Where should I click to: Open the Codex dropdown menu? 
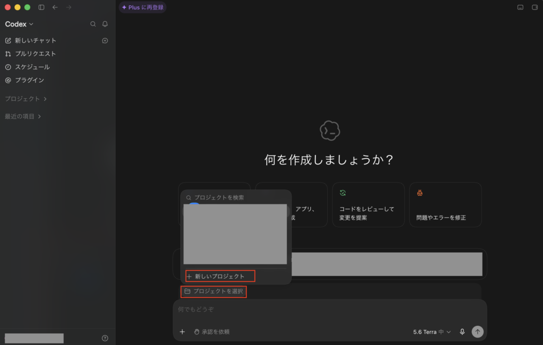pos(19,24)
